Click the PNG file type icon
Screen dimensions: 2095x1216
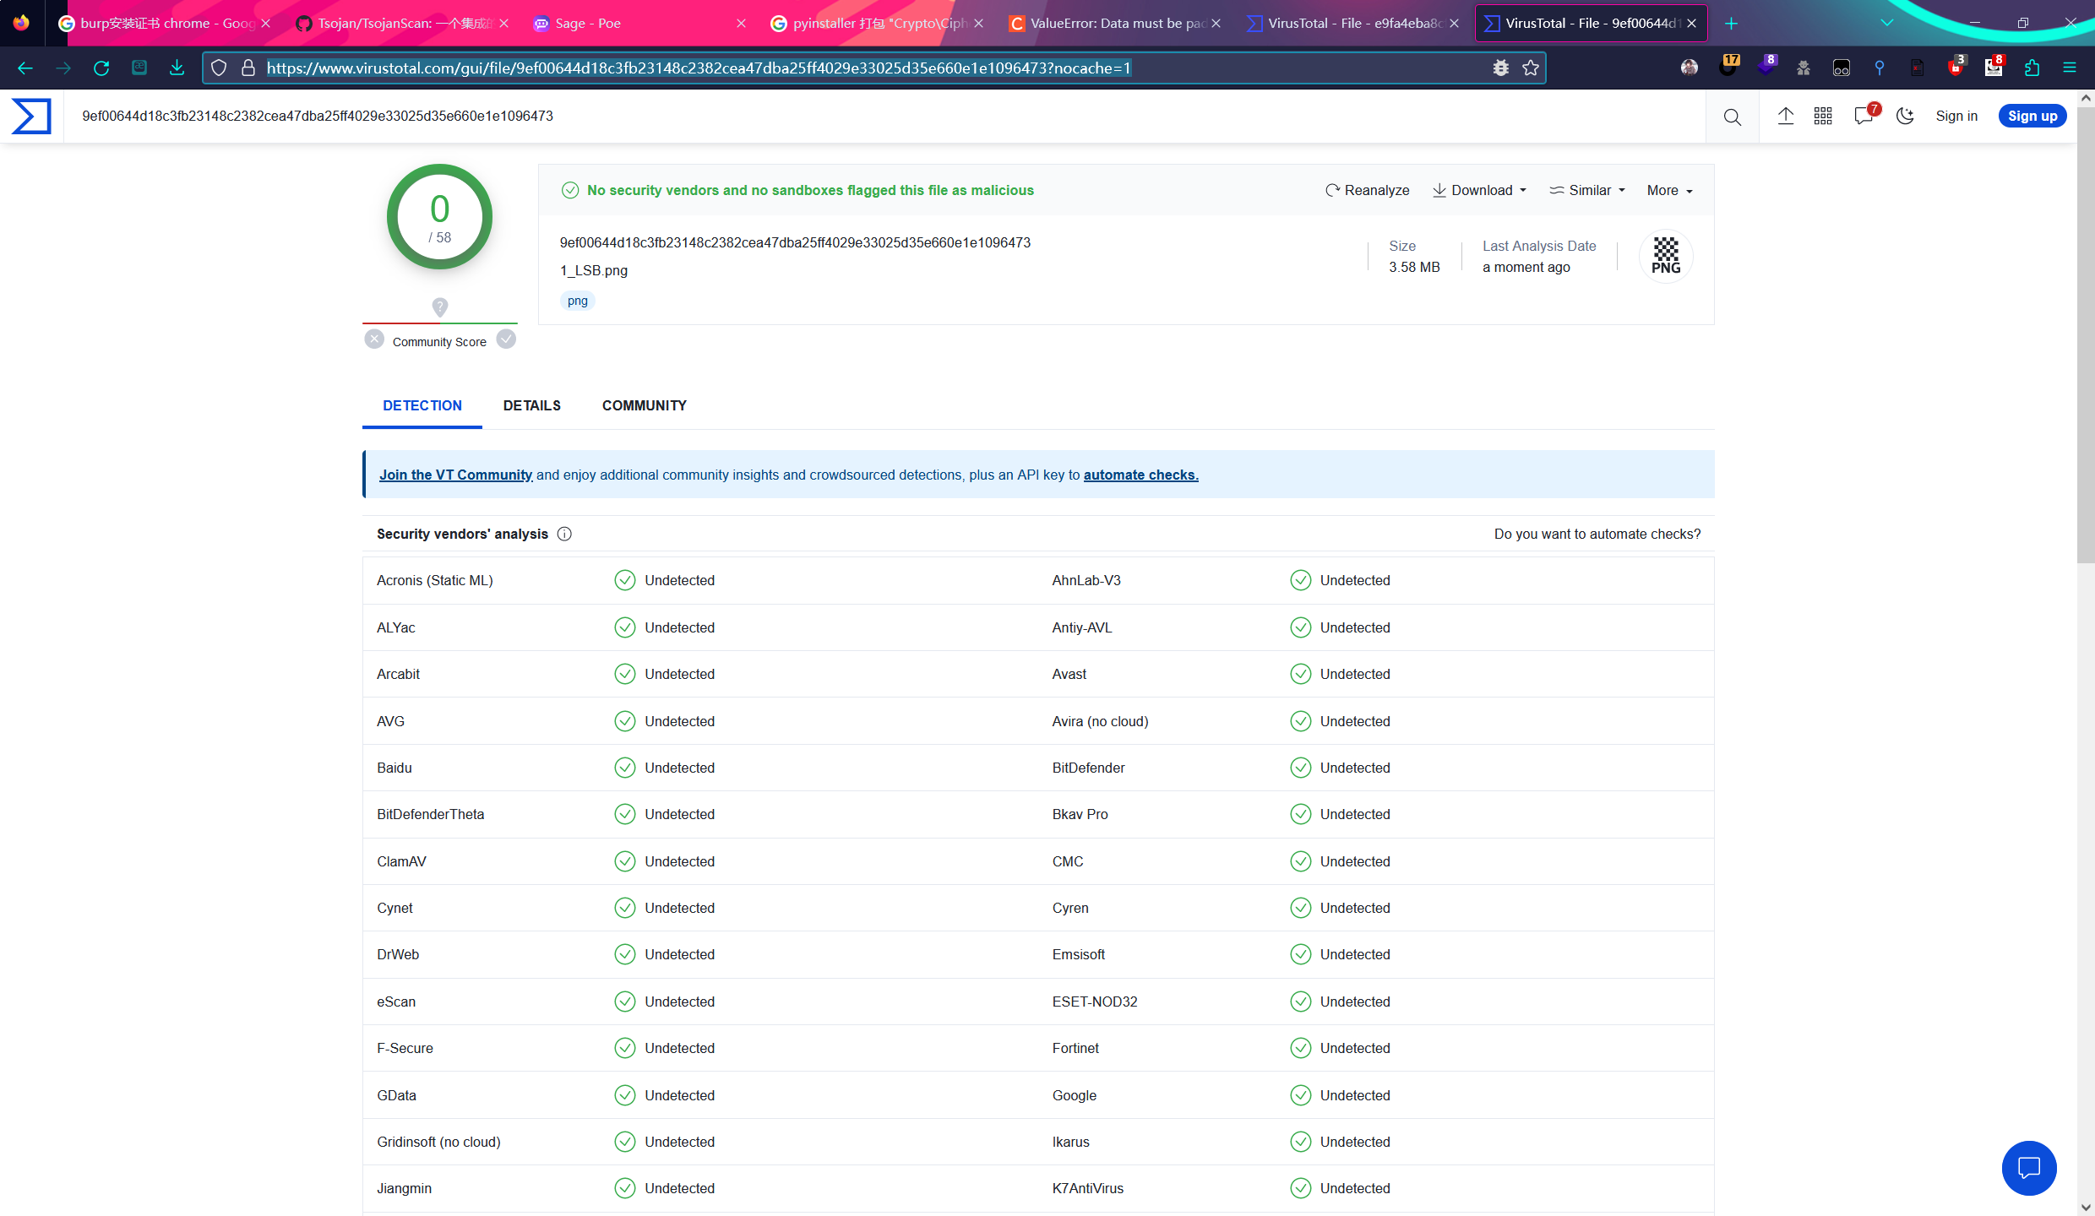pos(1666,256)
